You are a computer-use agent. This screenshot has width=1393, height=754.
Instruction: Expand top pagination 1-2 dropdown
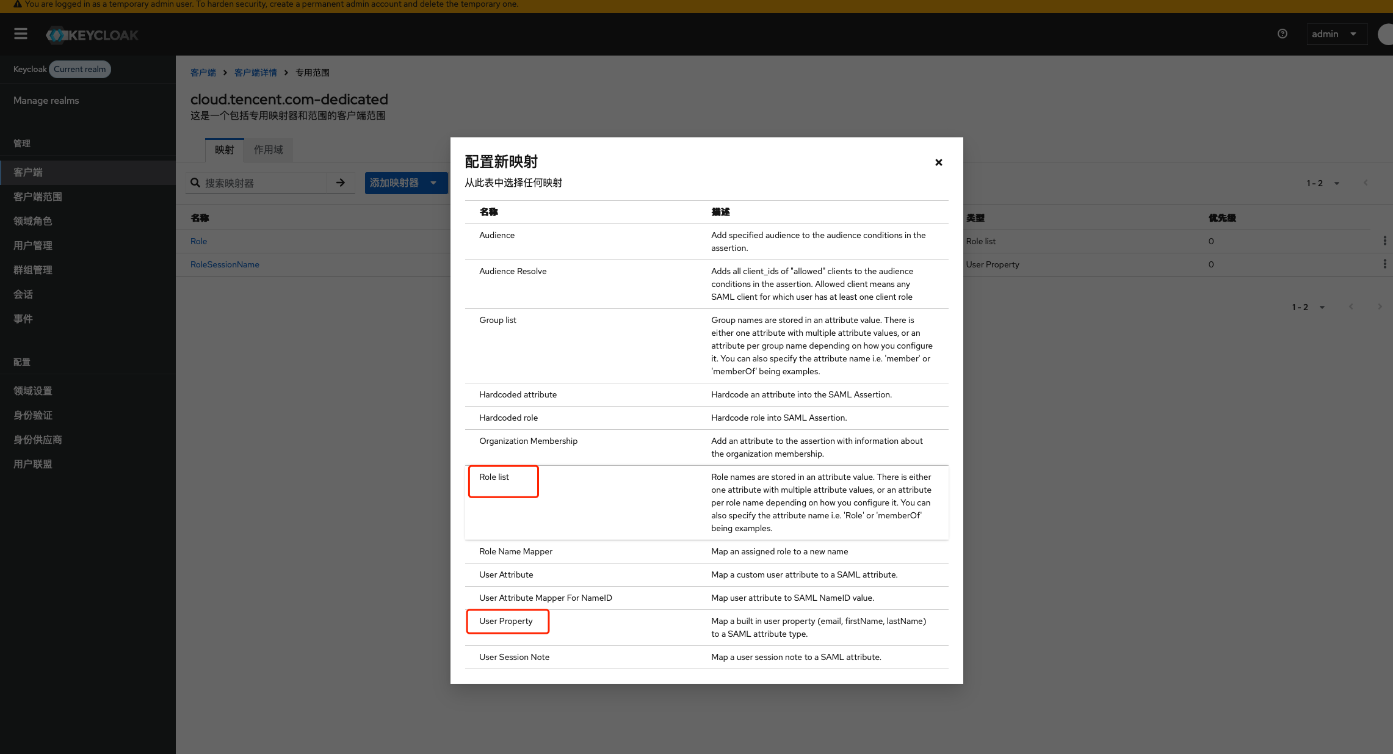(1323, 183)
